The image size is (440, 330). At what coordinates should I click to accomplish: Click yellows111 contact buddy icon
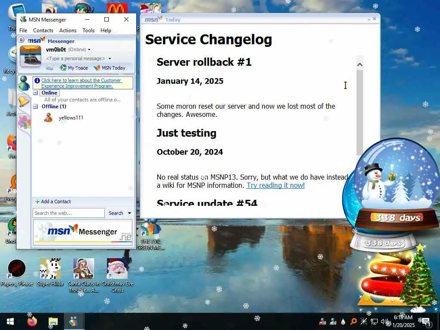(48, 118)
